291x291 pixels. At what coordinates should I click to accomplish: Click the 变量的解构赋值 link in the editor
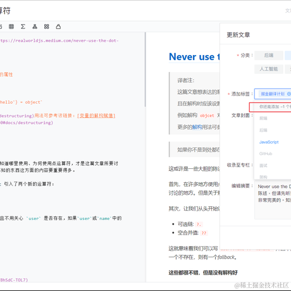pyautogui.click(x=96, y=116)
